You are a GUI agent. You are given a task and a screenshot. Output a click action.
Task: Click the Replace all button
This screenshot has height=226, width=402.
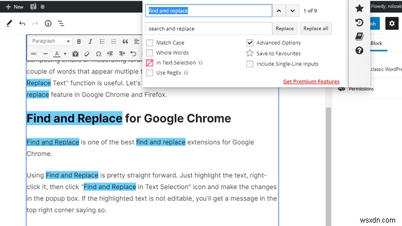(316, 29)
